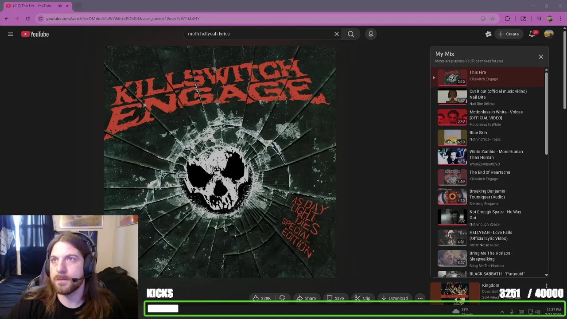Open options menu for the Kingdom video

[547, 286]
